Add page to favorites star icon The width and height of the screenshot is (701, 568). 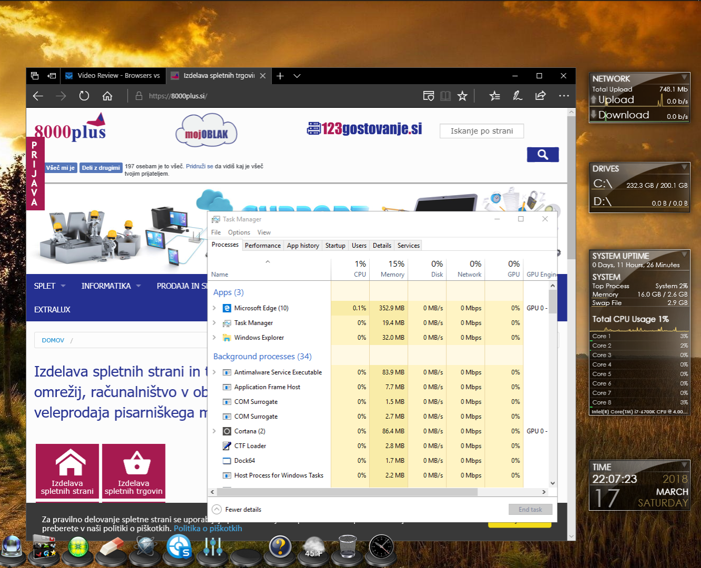(x=462, y=96)
